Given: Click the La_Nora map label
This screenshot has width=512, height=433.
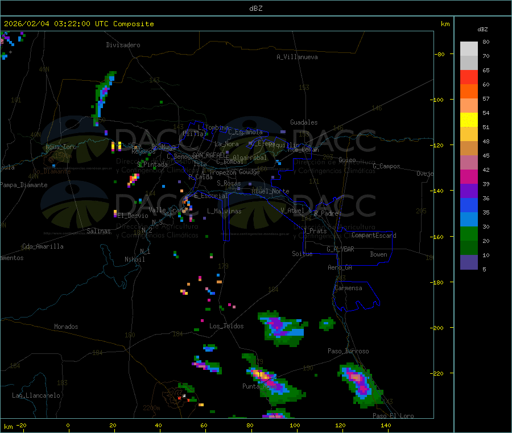Looking at the screenshot, I should 227,144.
